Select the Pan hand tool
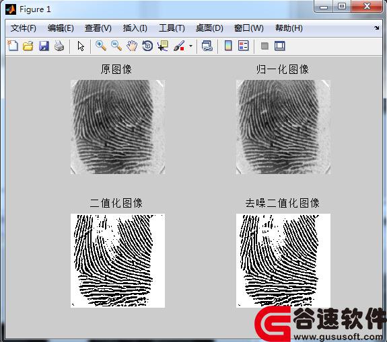387x342 pixels. coord(132,46)
